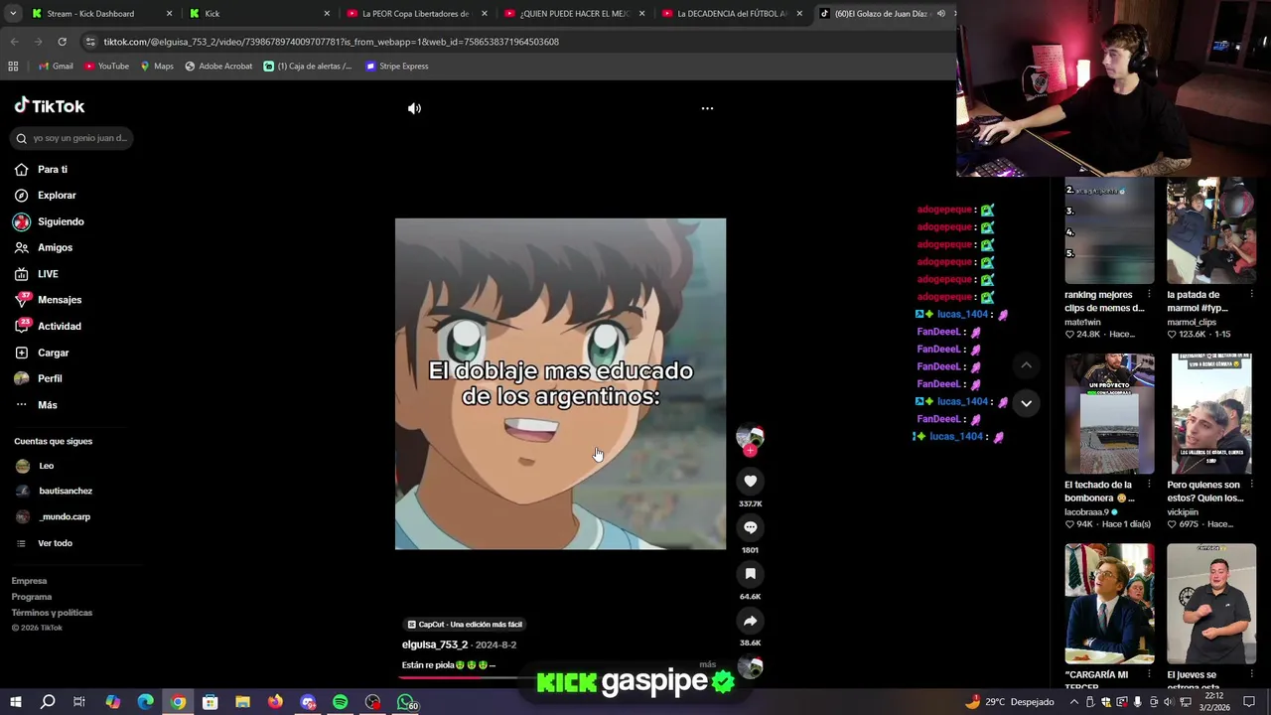
Task: Save video with the bookmark icon
Action: [750, 574]
